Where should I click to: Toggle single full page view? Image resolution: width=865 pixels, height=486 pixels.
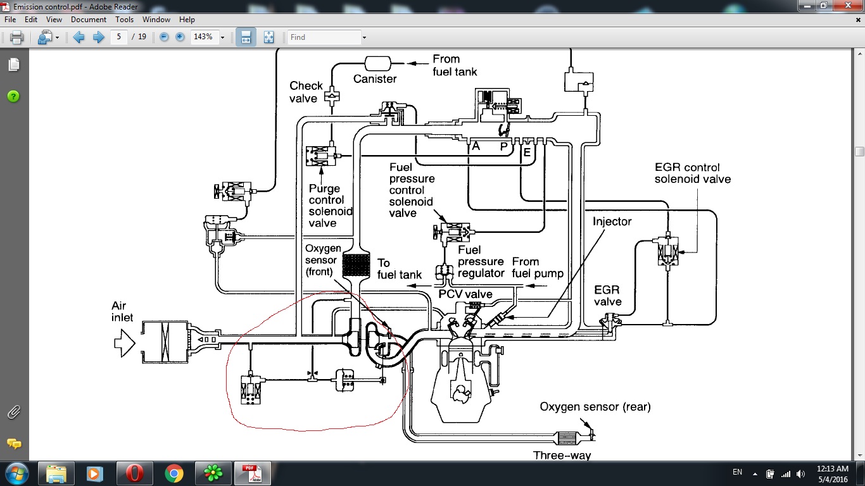coord(268,37)
